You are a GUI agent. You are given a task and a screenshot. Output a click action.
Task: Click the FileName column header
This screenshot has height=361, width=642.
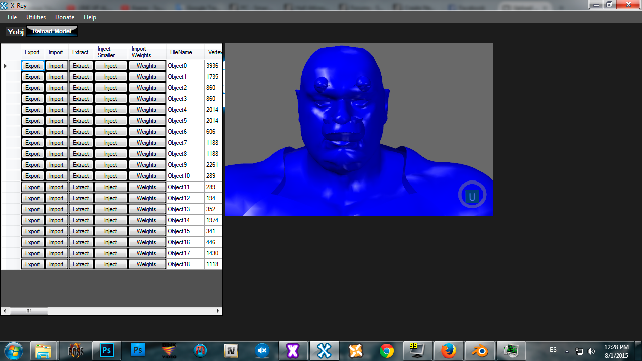(x=185, y=52)
